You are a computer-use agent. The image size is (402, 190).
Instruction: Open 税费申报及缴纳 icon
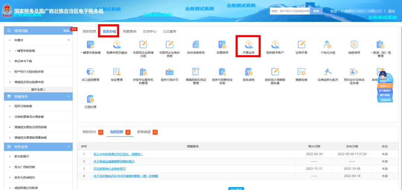click(117, 45)
